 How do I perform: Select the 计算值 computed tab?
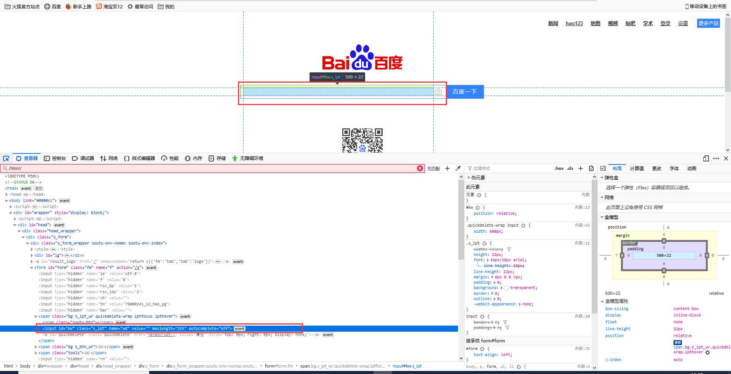(x=637, y=168)
